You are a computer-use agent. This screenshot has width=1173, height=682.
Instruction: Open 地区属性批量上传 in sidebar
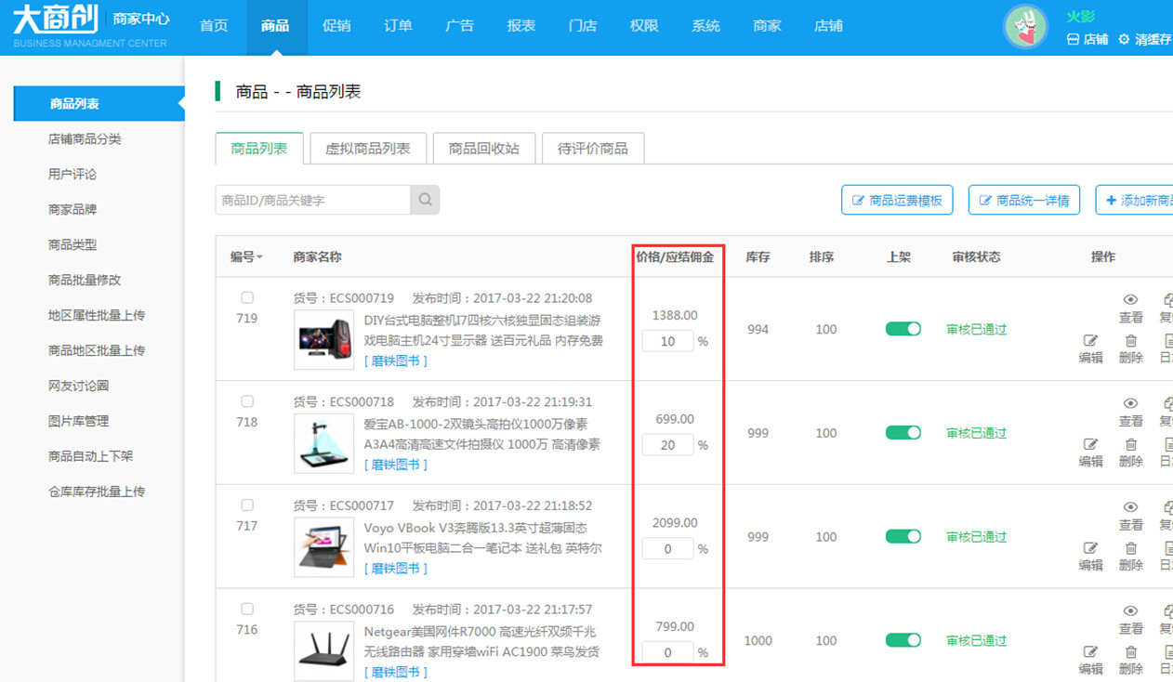(x=97, y=316)
